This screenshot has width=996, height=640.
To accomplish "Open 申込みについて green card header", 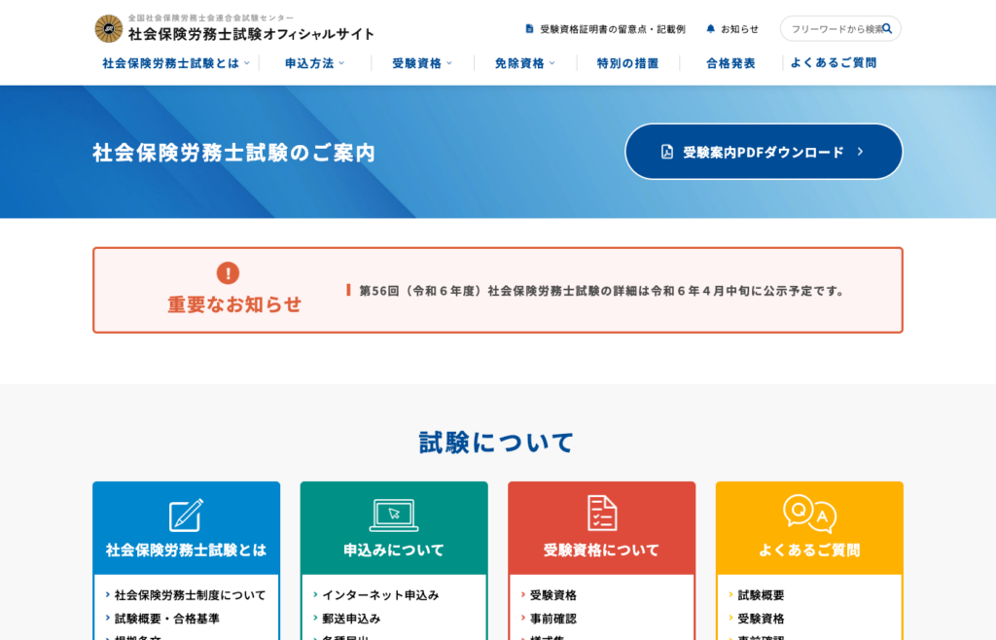I will click(x=394, y=528).
